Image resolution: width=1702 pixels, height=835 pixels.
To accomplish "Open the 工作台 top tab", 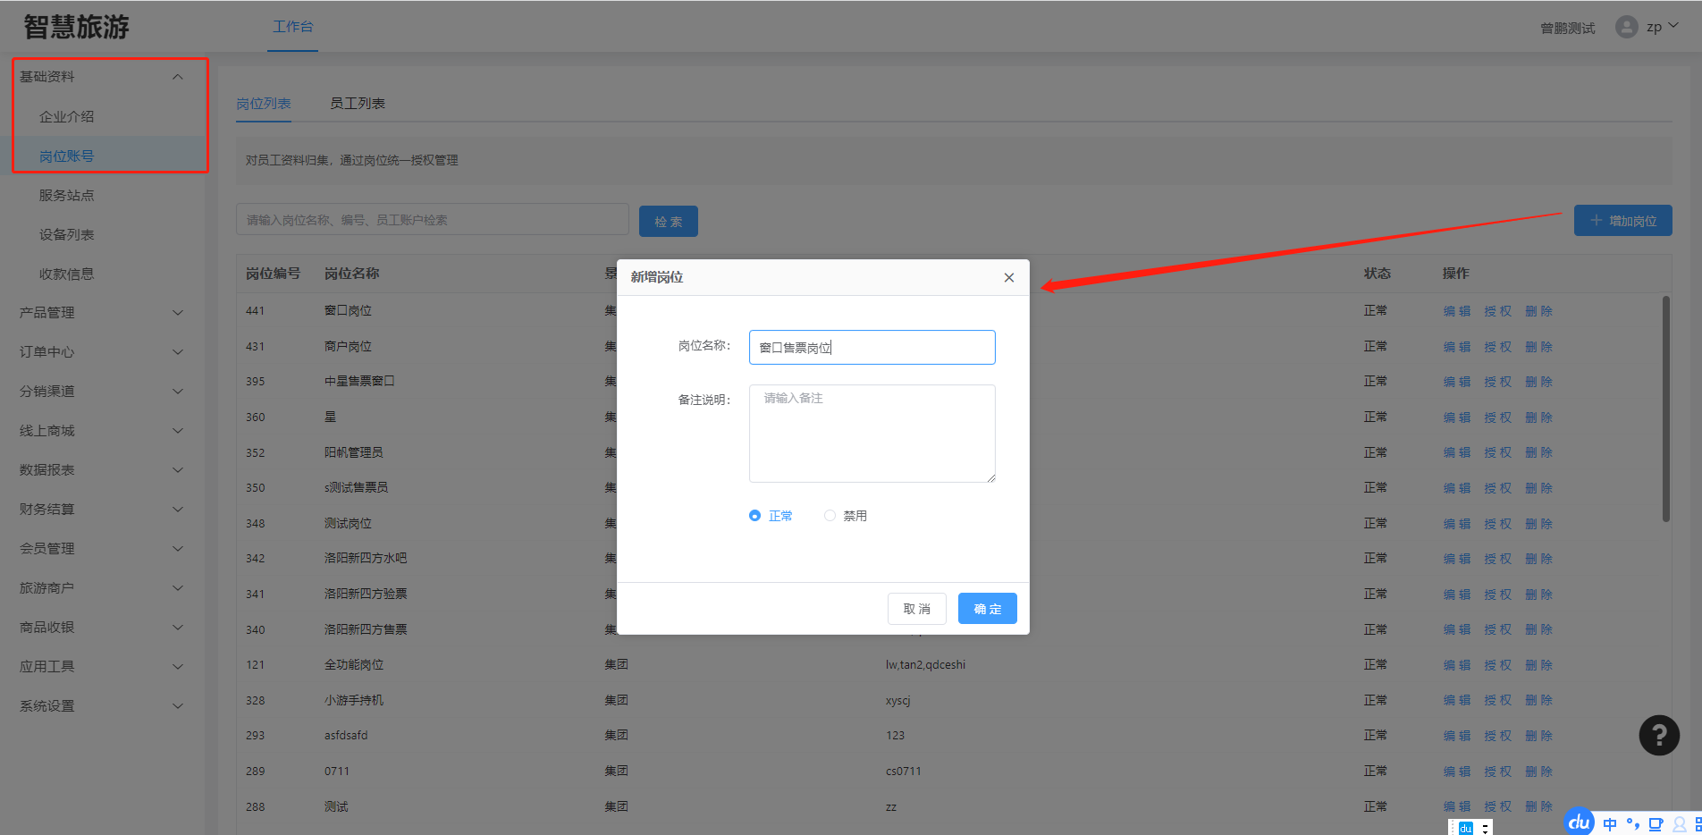I will click(x=292, y=27).
